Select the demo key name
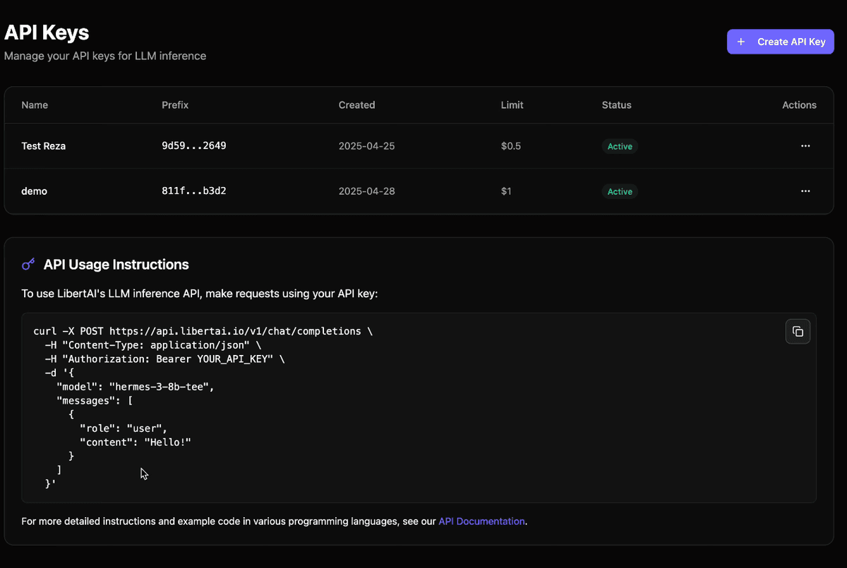The width and height of the screenshot is (847, 568). pos(35,191)
